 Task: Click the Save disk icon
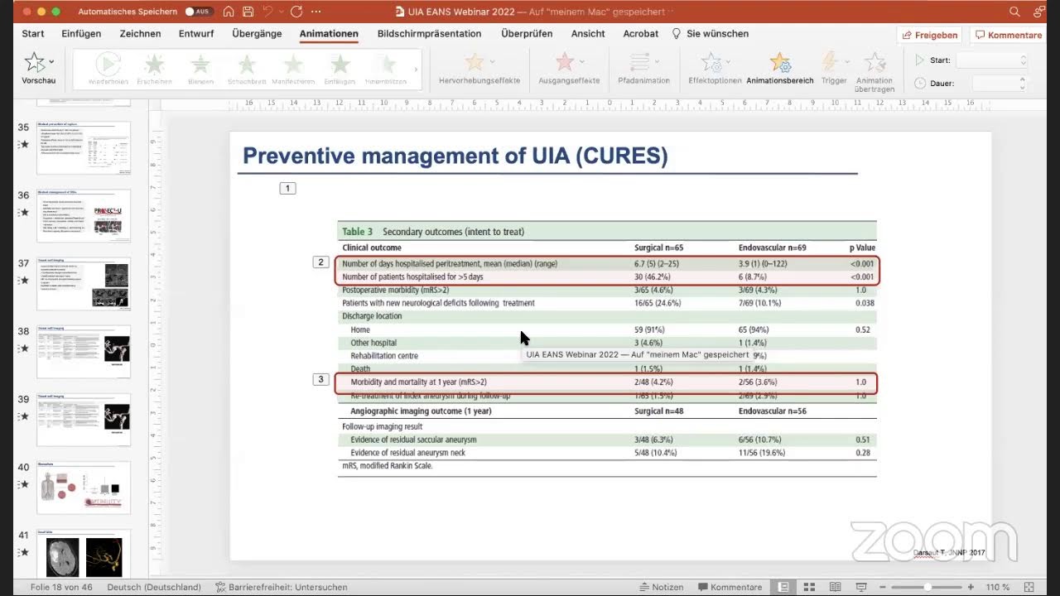pos(248,12)
